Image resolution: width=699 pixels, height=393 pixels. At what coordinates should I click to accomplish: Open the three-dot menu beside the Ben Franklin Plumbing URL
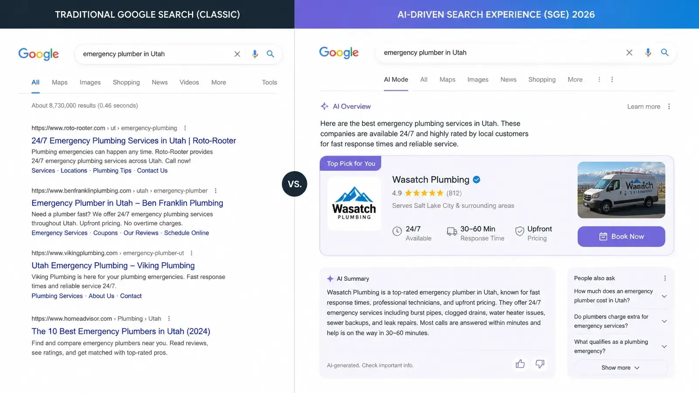pyautogui.click(x=215, y=190)
